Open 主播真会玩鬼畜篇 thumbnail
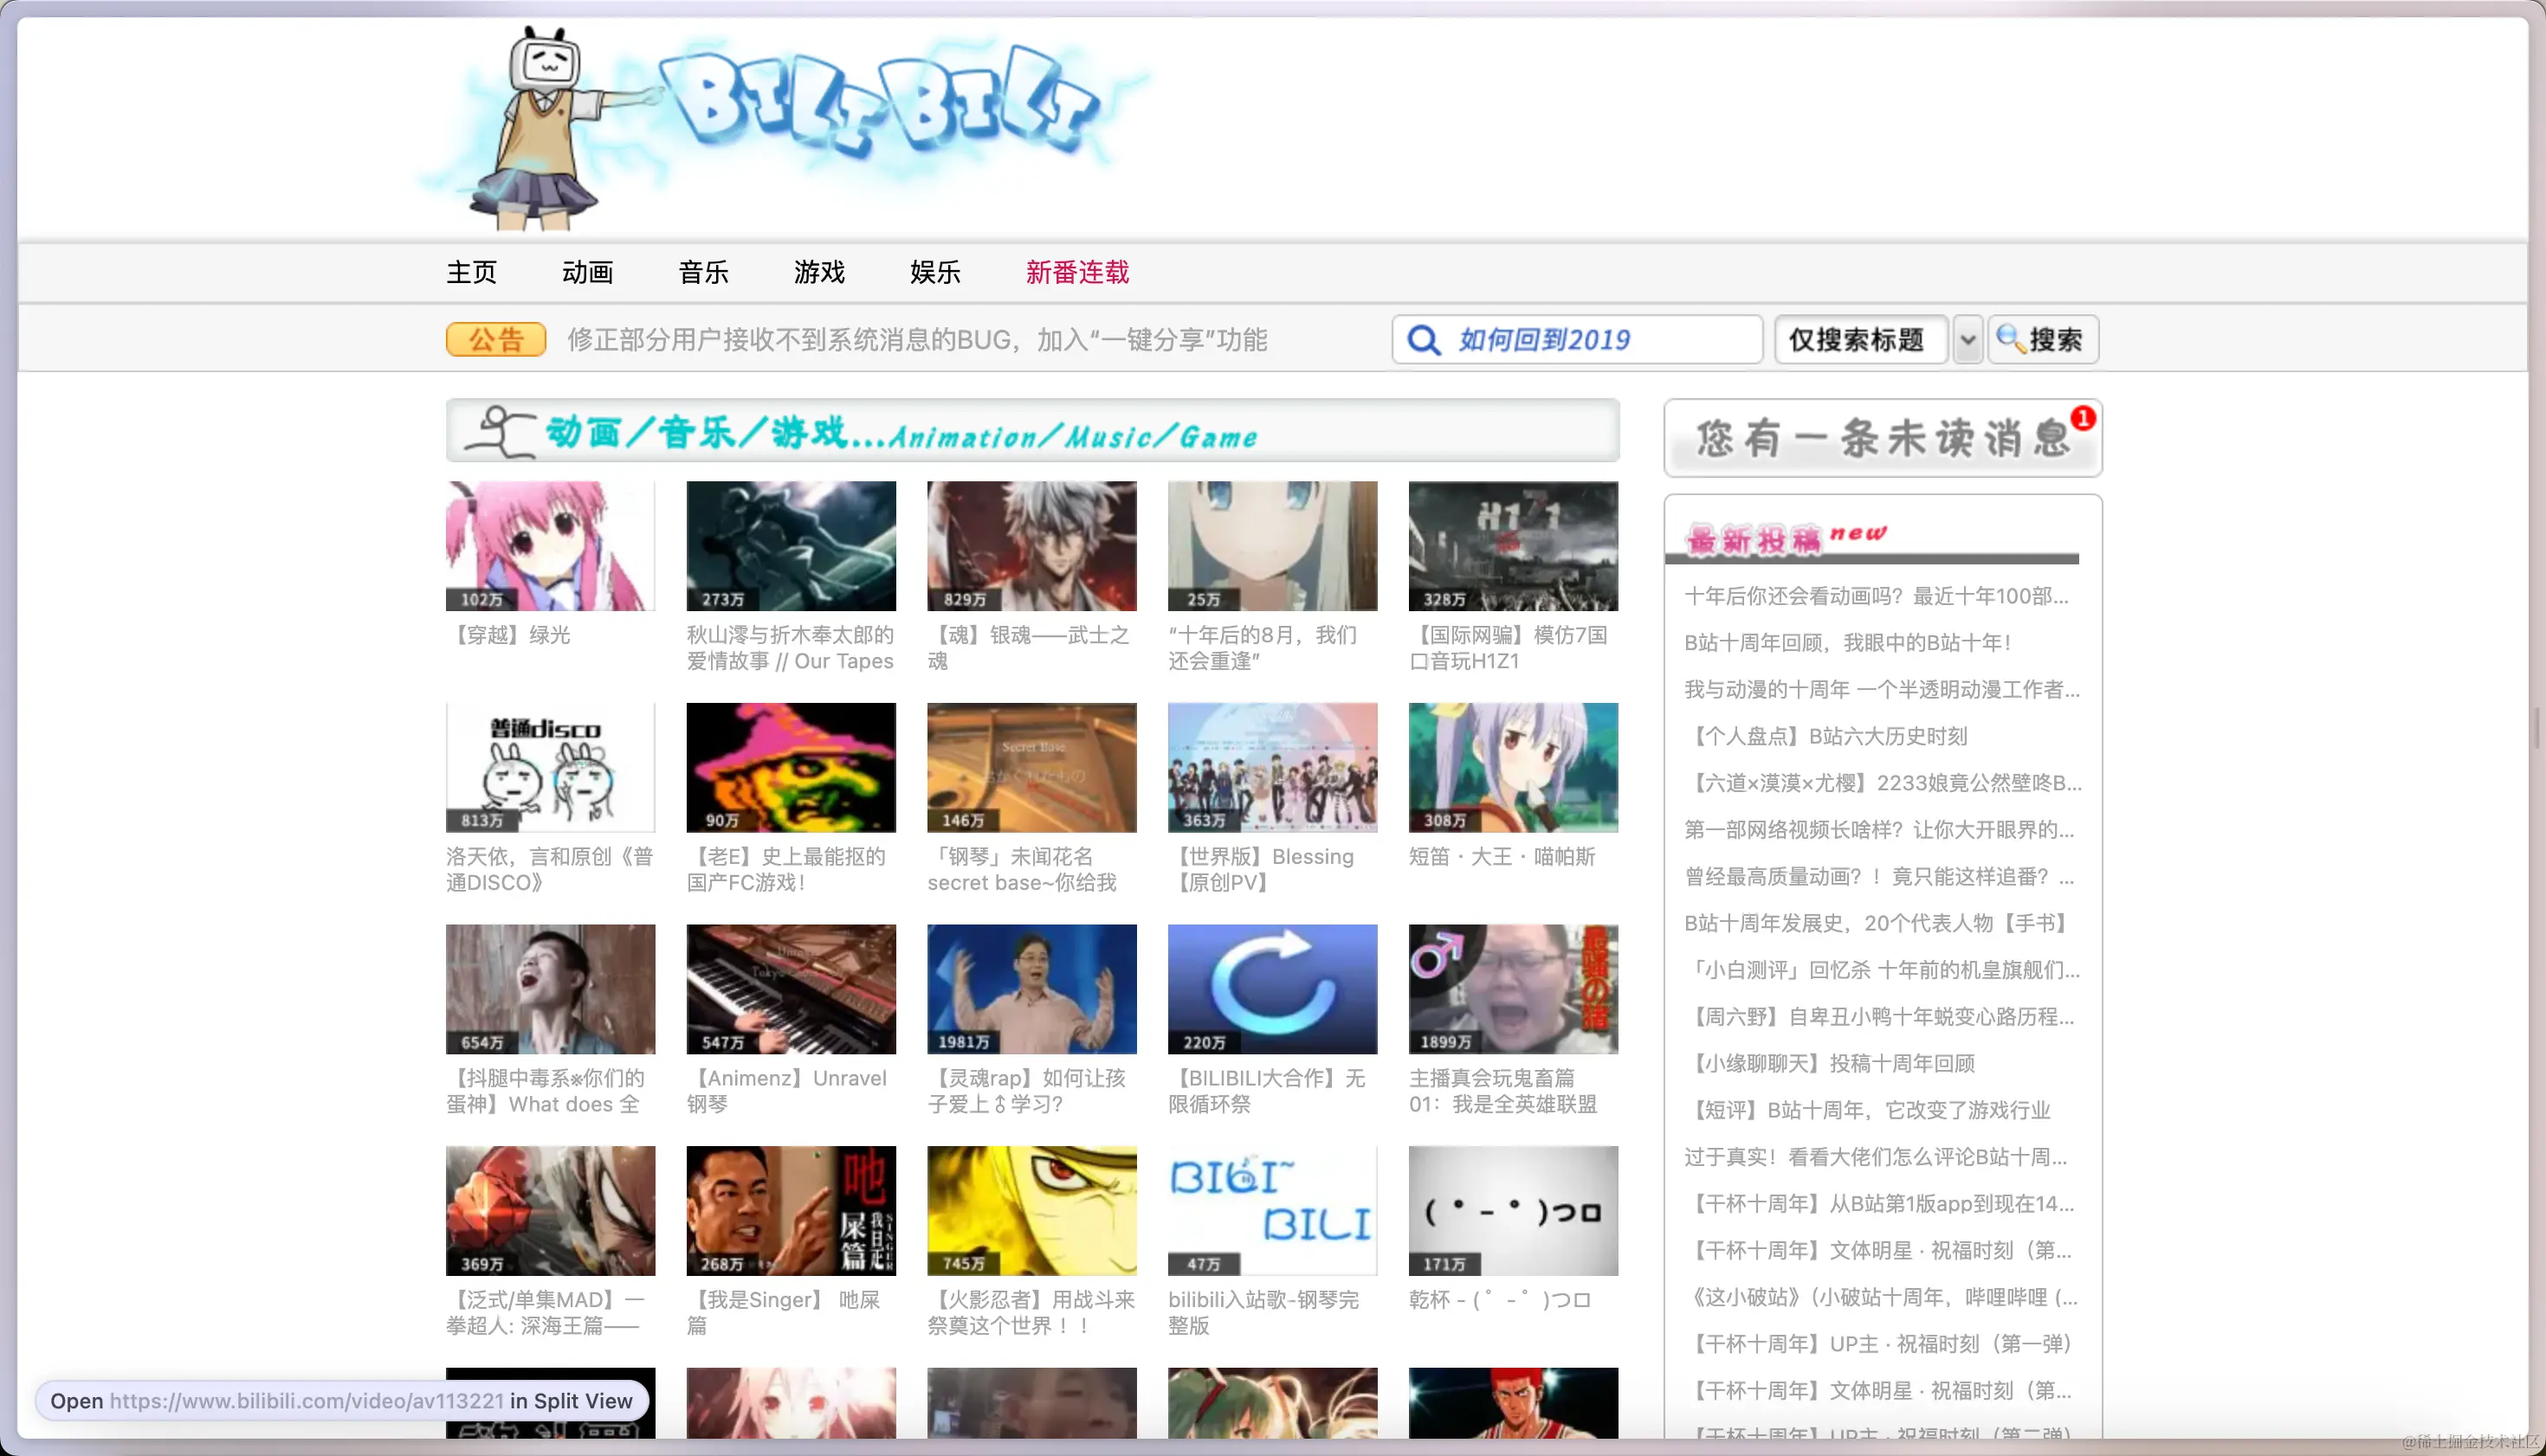2546x1456 pixels. coord(1514,989)
